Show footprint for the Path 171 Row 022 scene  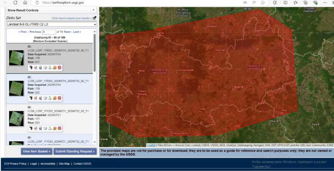coord(31,128)
